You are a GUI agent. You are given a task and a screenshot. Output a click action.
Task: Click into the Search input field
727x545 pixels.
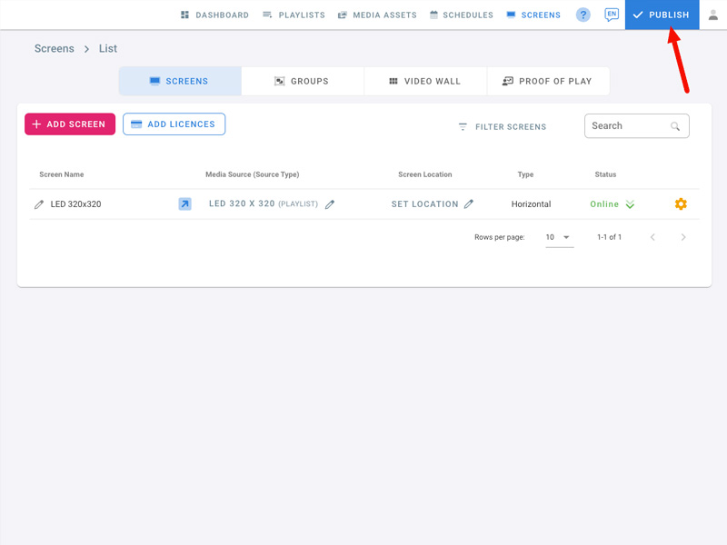(x=627, y=126)
